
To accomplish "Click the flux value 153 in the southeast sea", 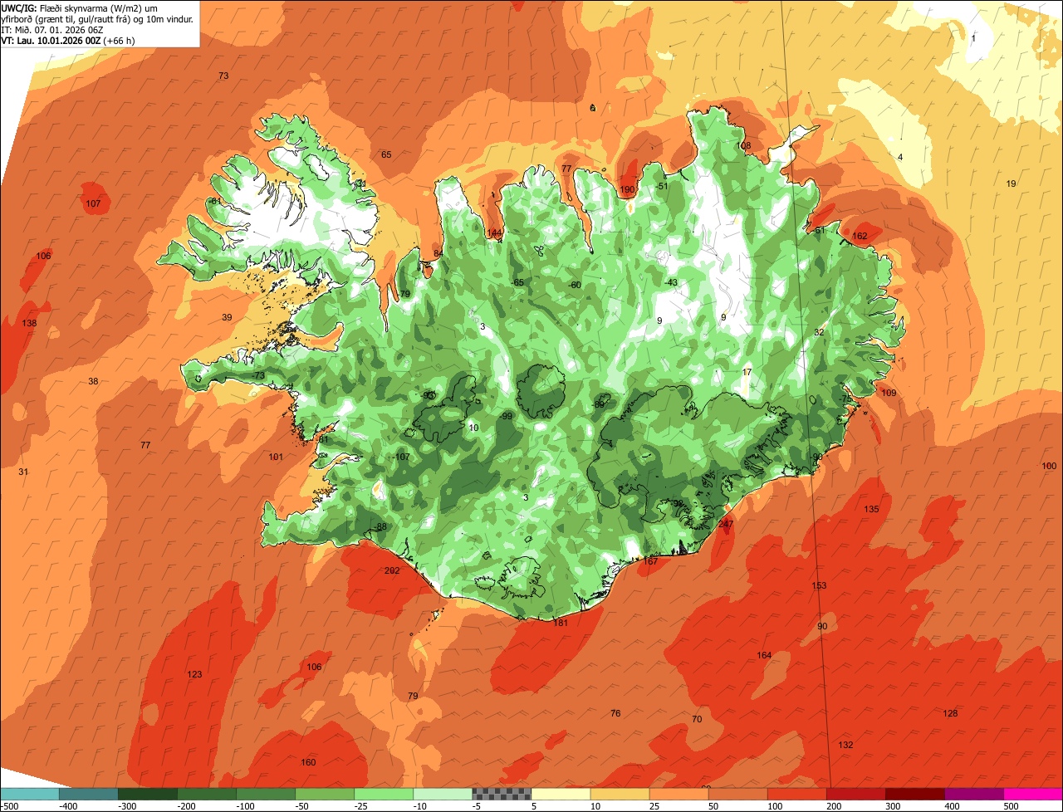I will click(x=819, y=586).
